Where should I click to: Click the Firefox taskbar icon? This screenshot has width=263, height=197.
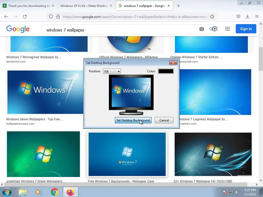pos(71,192)
